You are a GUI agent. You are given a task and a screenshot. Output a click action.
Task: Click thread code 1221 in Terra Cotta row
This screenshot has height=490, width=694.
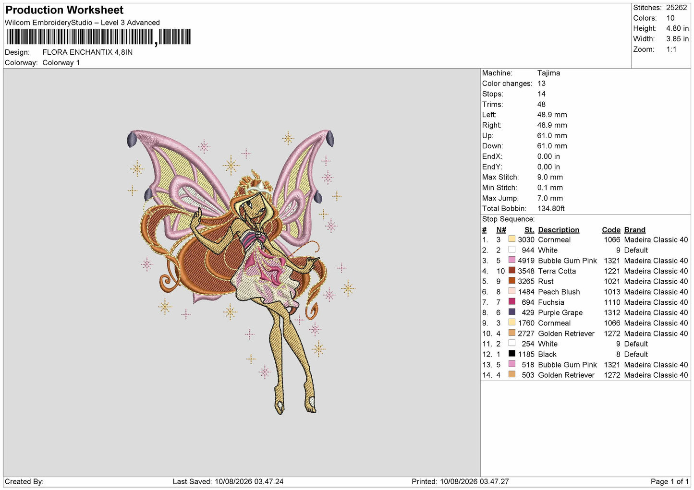(x=612, y=271)
